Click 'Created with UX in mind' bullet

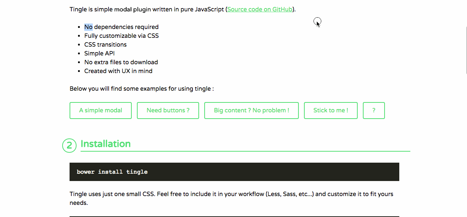point(118,70)
